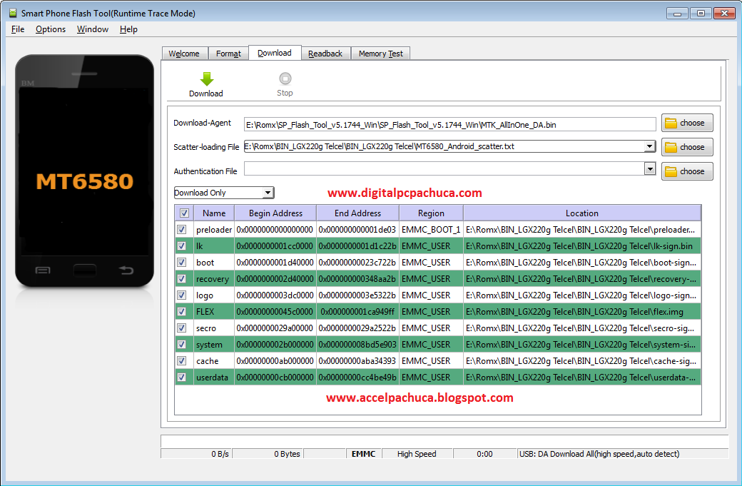Click the High Speed status bar entry
This screenshot has width=742, height=486.
coord(417,454)
